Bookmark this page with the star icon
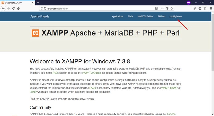 tap(172, 9)
